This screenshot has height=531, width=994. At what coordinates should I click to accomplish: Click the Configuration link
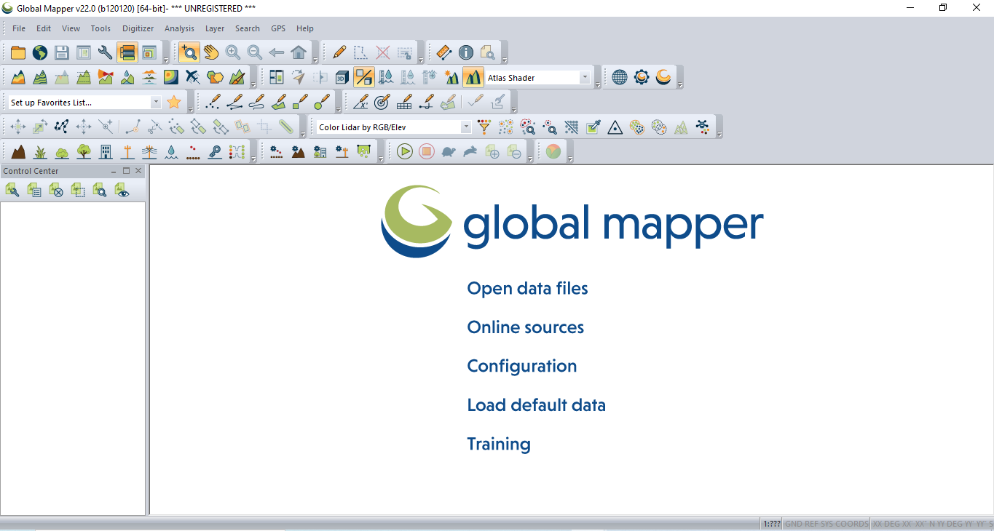[521, 367]
